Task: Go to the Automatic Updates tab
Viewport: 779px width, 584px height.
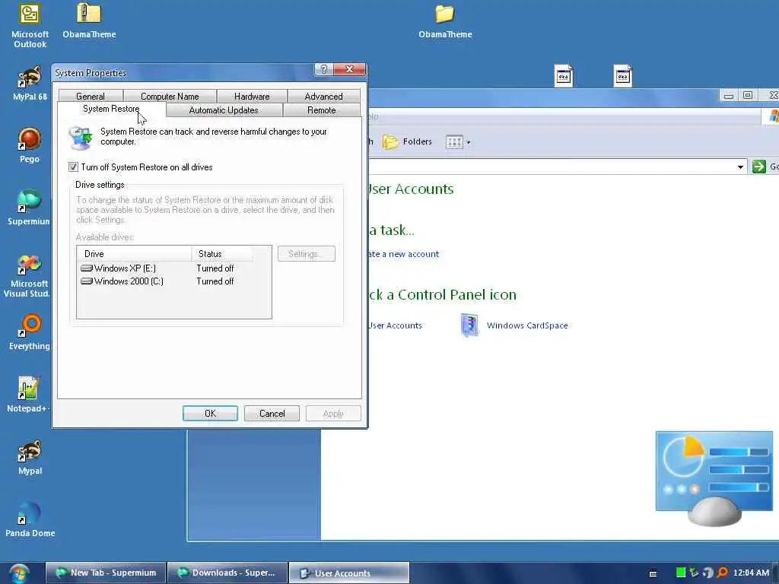Action: tap(224, 110)
